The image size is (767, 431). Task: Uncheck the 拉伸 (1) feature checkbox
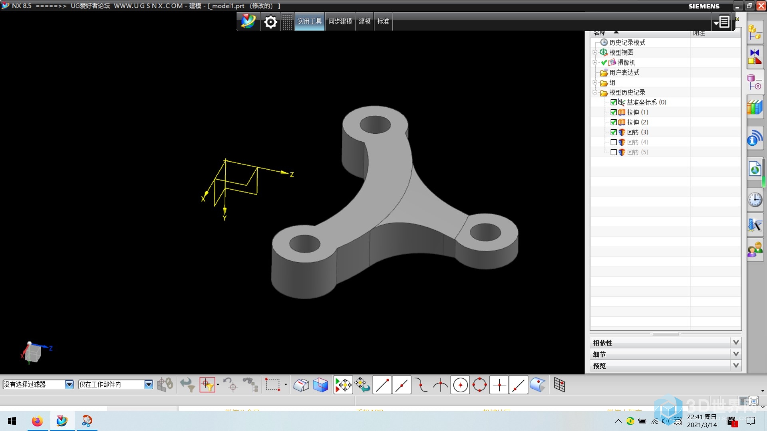pos(613,112)
